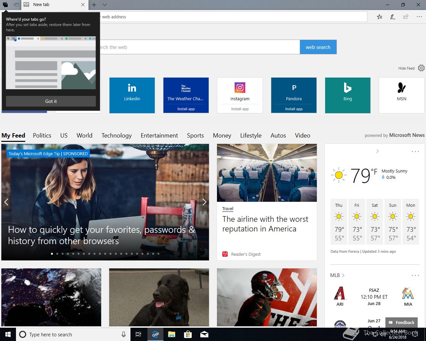Open File Explorer from the taskbar
The width and height of the screenshot is (426, 341).
click(x=171, y=334)
